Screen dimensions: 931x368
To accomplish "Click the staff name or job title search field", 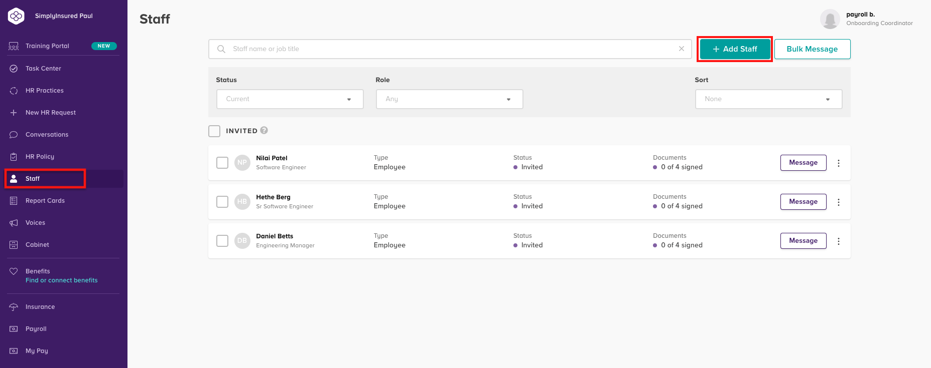I will (x=450, y=49).
